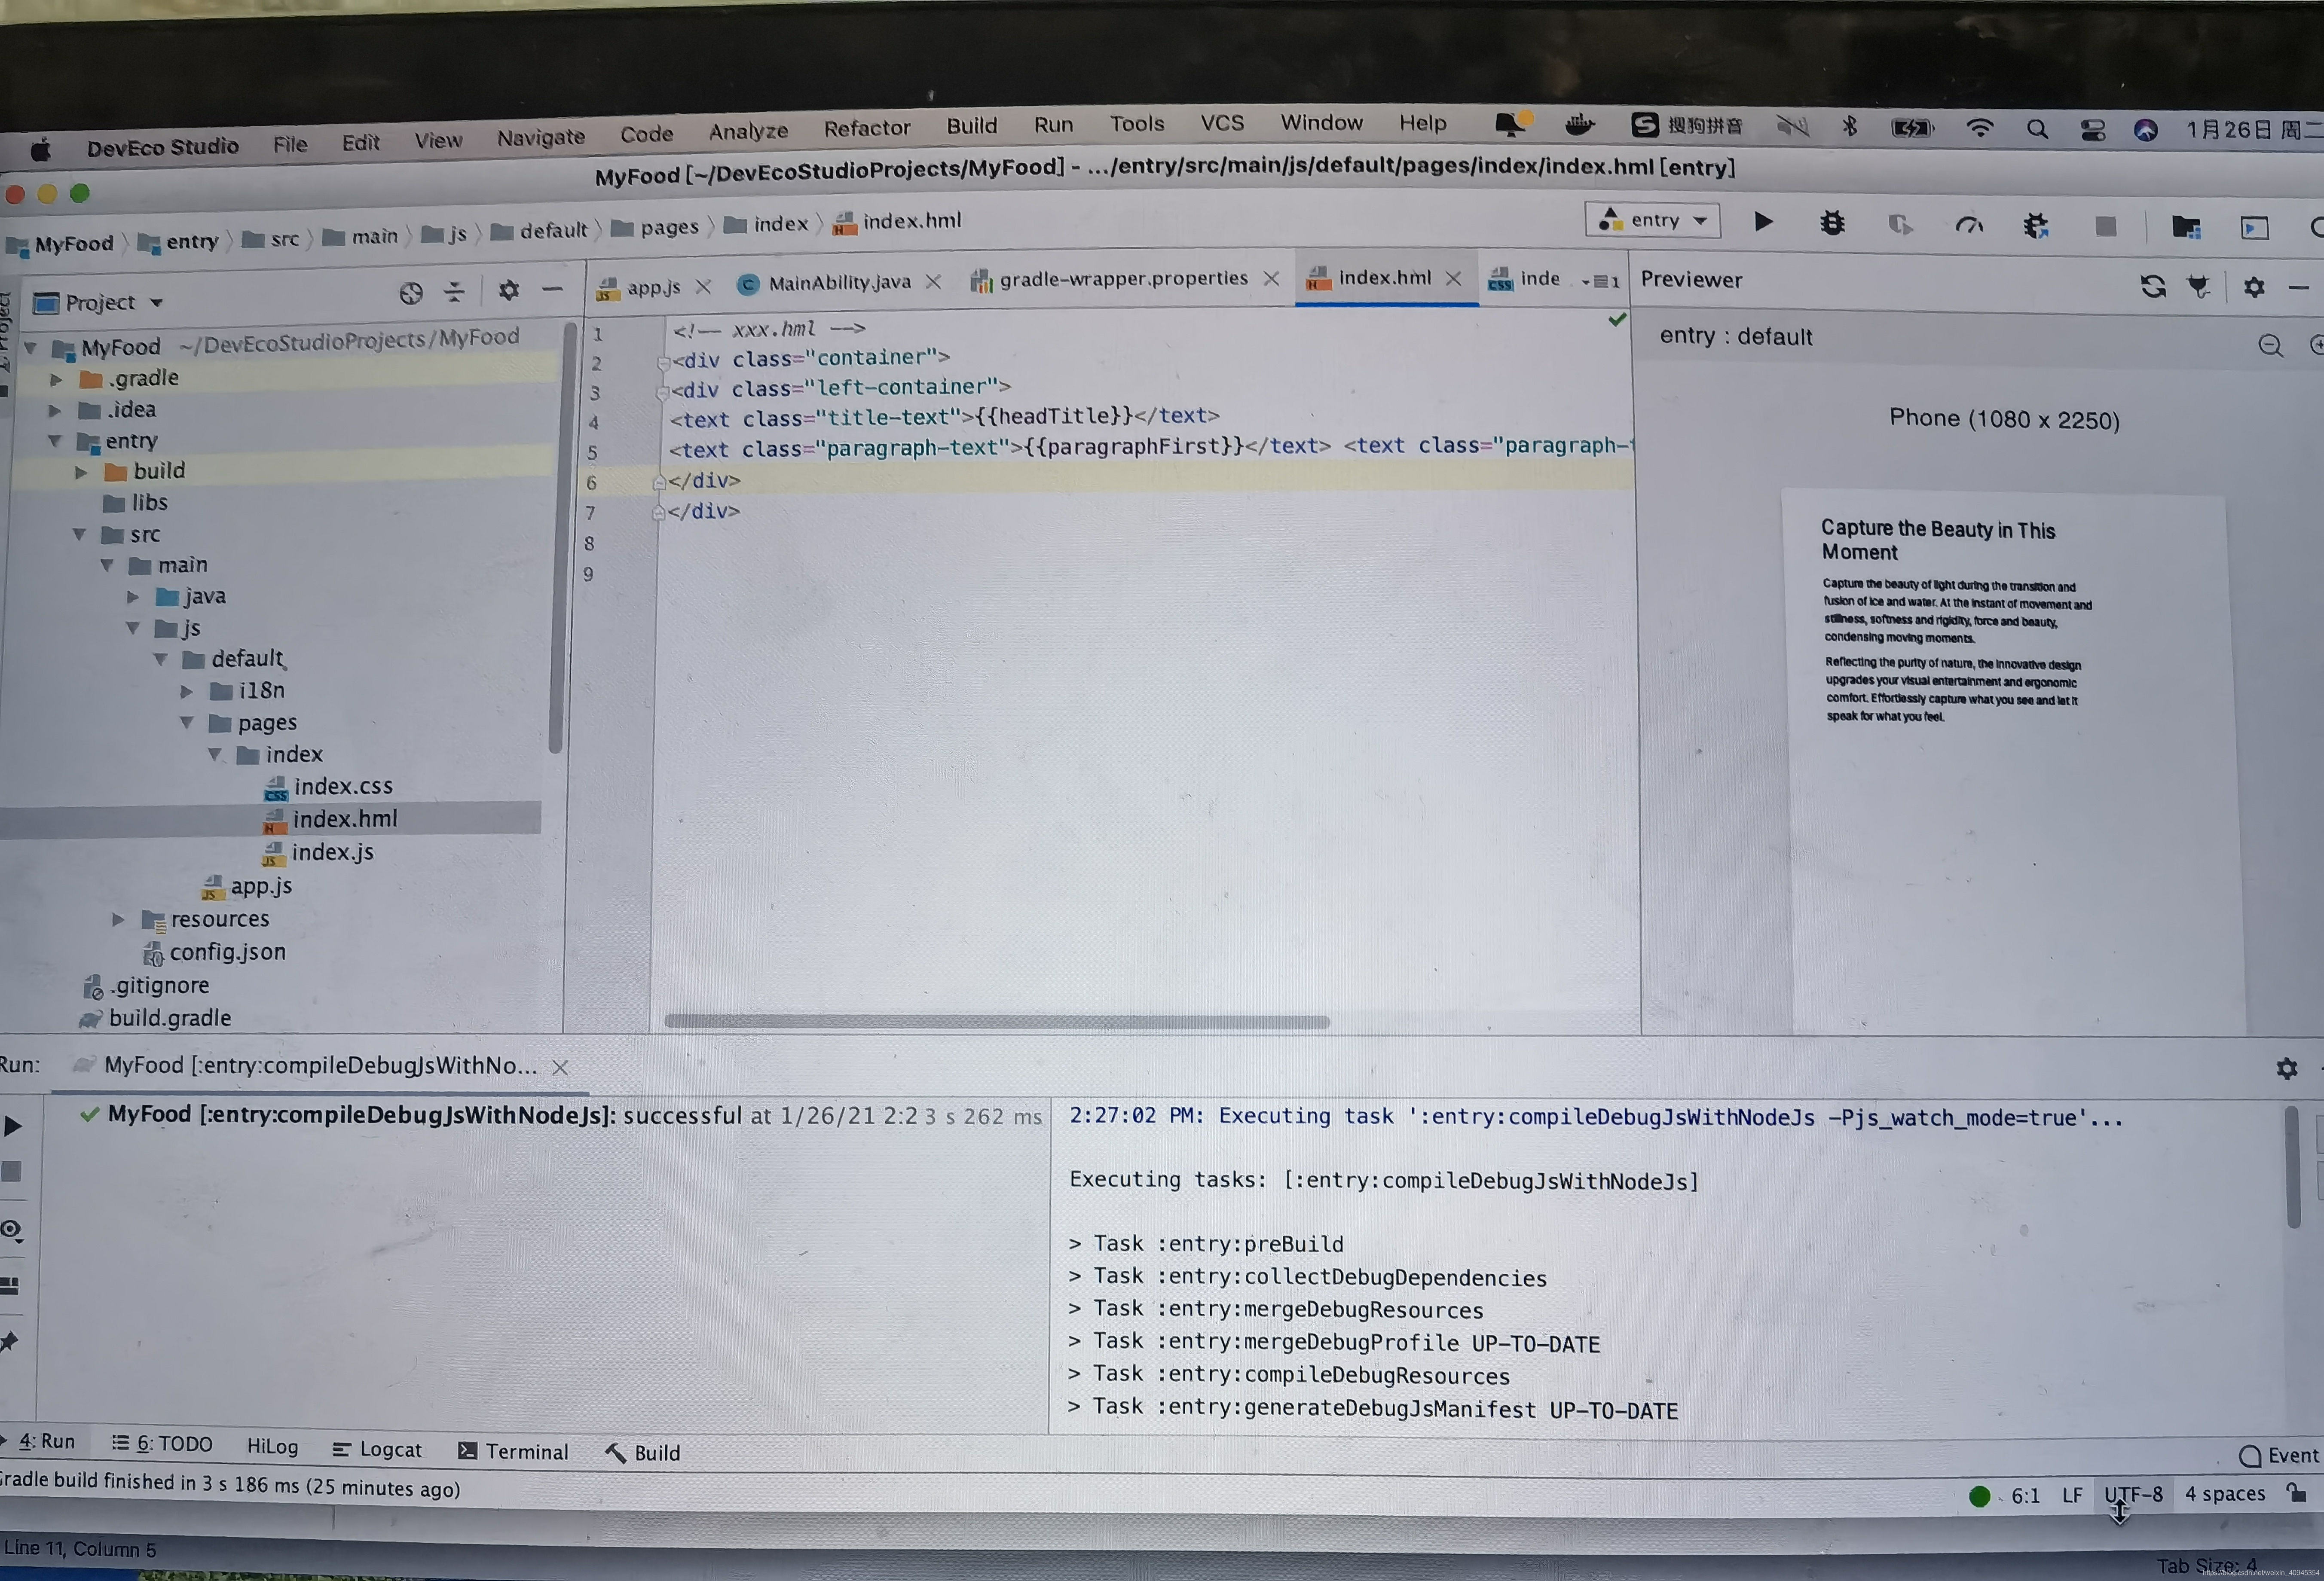Open Spotlight search in menu bar

2037,129
